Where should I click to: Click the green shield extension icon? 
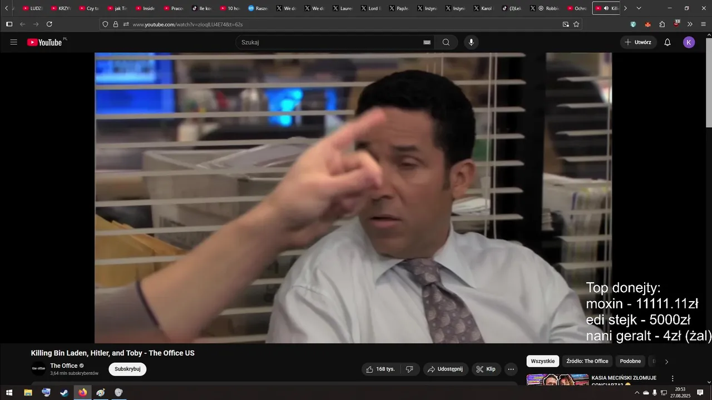tap(633, 24)
